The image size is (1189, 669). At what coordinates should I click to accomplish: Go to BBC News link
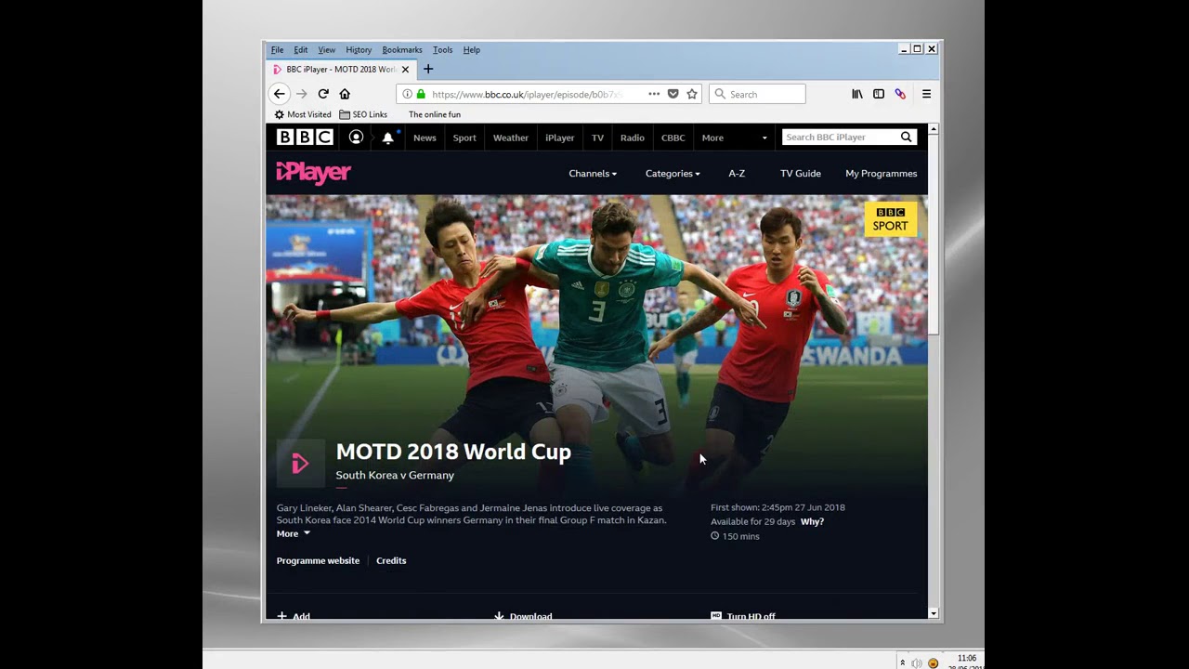[x=425, y=138]
